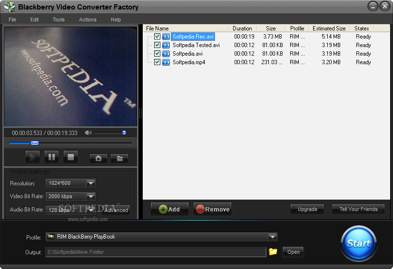
Task: Click Tell Your Friends button
Action: click(x=358, y=209)
